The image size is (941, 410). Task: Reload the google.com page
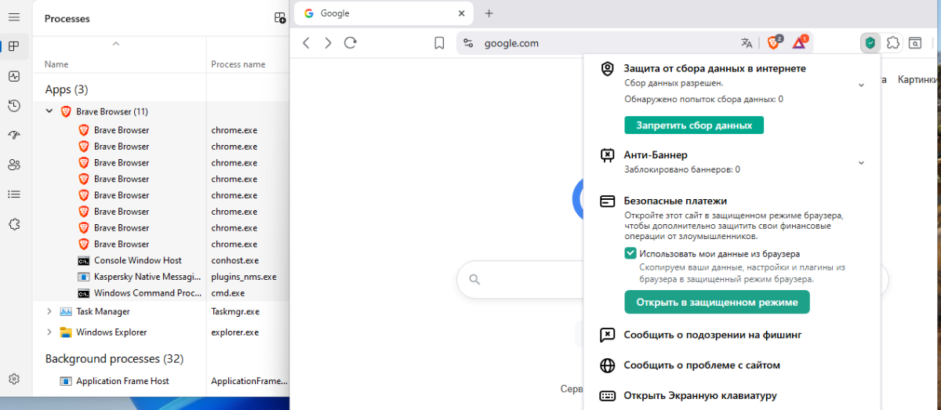(x=351, y=43)
